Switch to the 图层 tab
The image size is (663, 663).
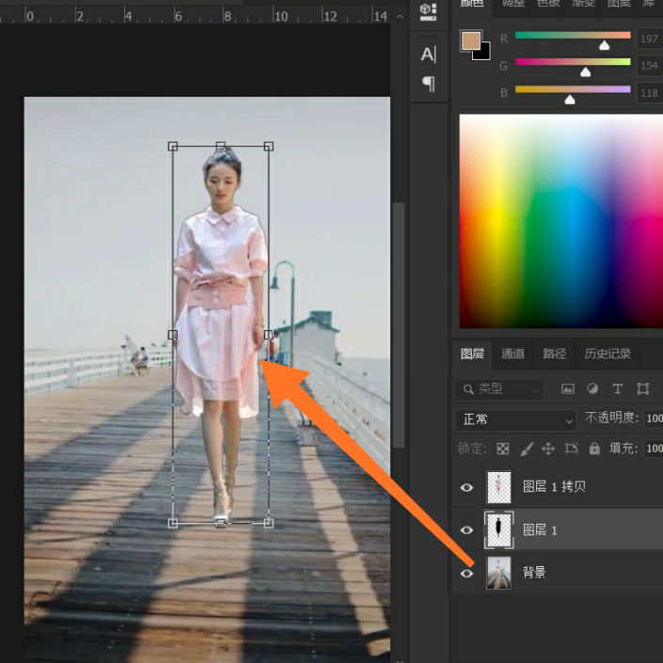pos(472,354)
